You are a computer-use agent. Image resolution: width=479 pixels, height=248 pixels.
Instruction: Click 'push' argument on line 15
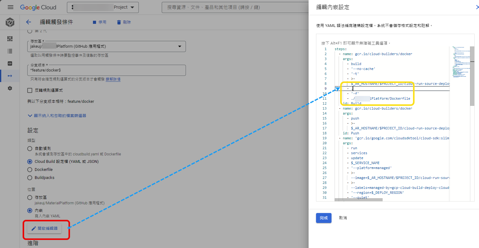pyautogui.click(x=355, y=118)
